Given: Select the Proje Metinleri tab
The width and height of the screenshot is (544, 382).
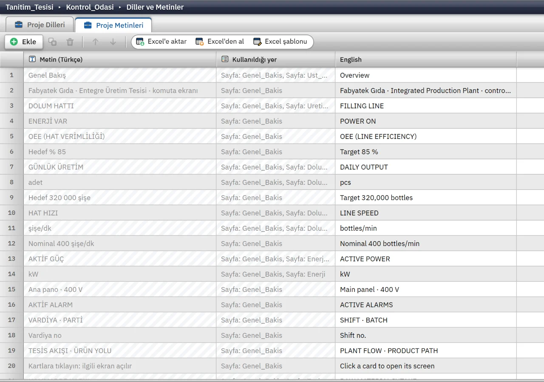Looking at the screenshot, I should tap(113, 25).
